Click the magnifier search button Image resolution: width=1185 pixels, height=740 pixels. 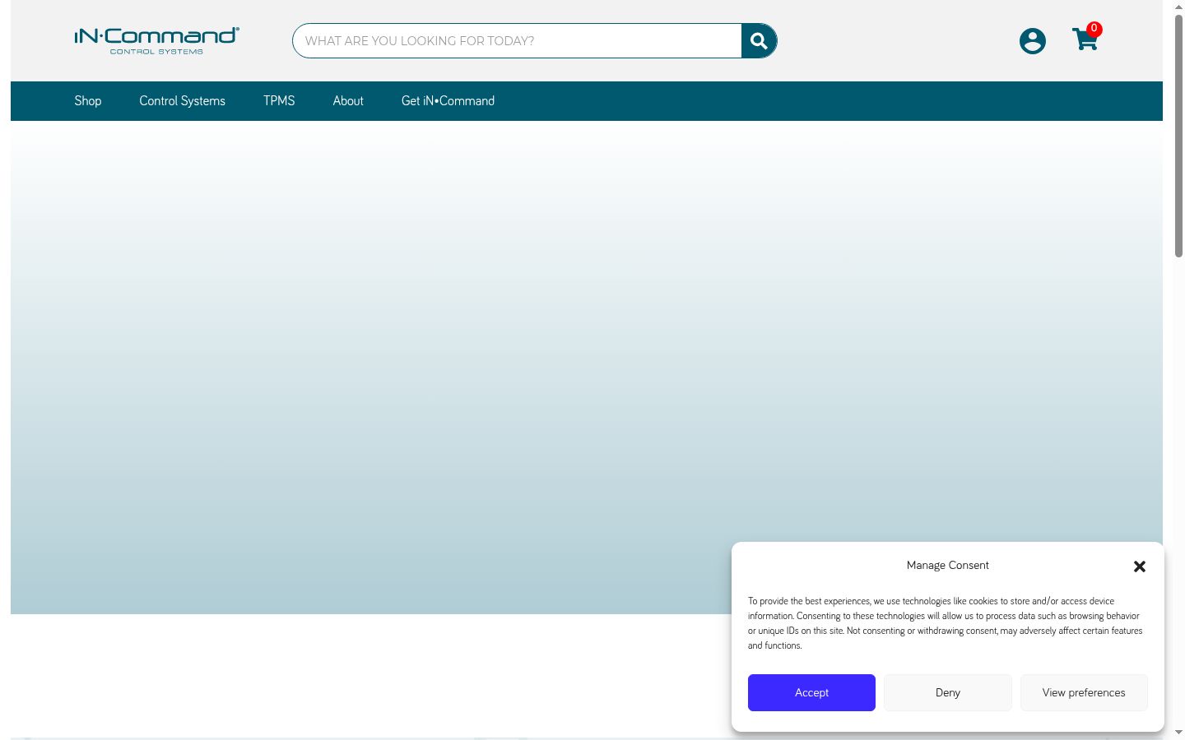(x=759, y=41)
